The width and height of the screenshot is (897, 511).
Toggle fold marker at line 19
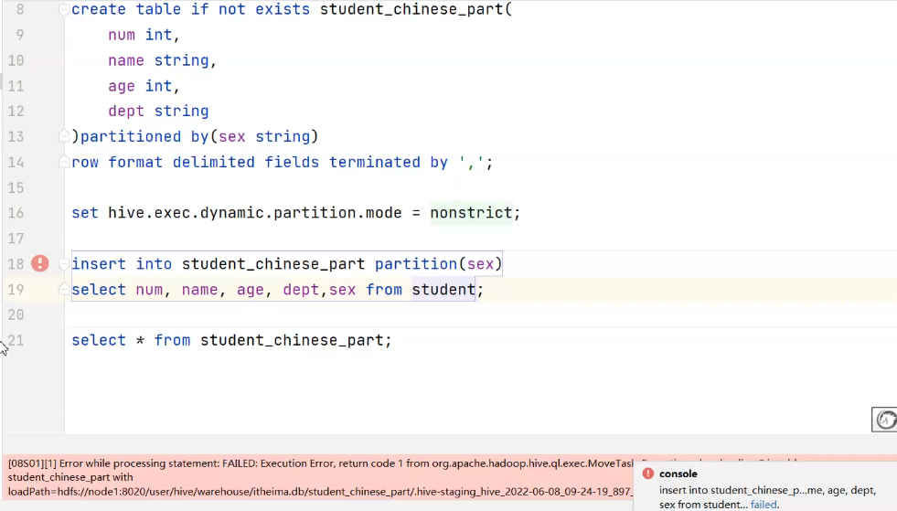(63, 290)
